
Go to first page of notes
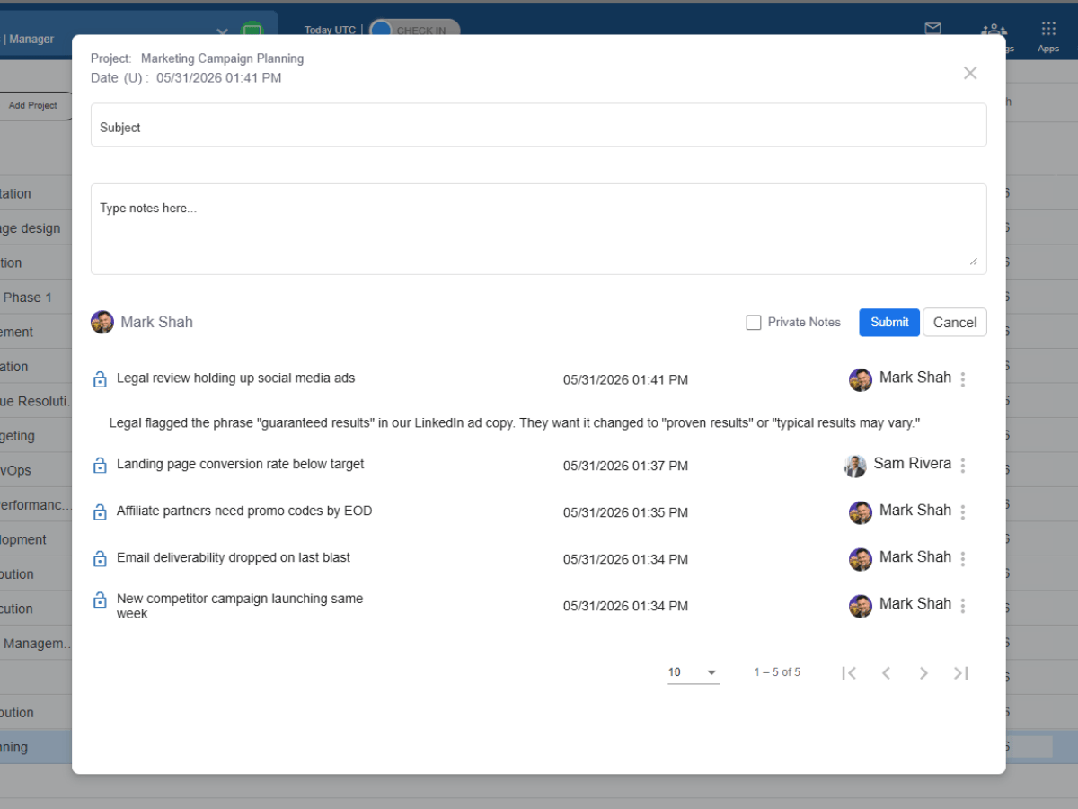pyautogui.click(x=849, y=673)
